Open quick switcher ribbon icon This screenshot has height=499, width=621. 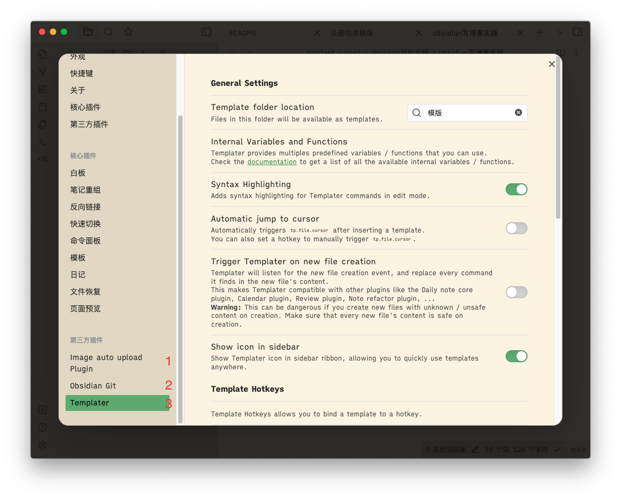tap(43, 54)
